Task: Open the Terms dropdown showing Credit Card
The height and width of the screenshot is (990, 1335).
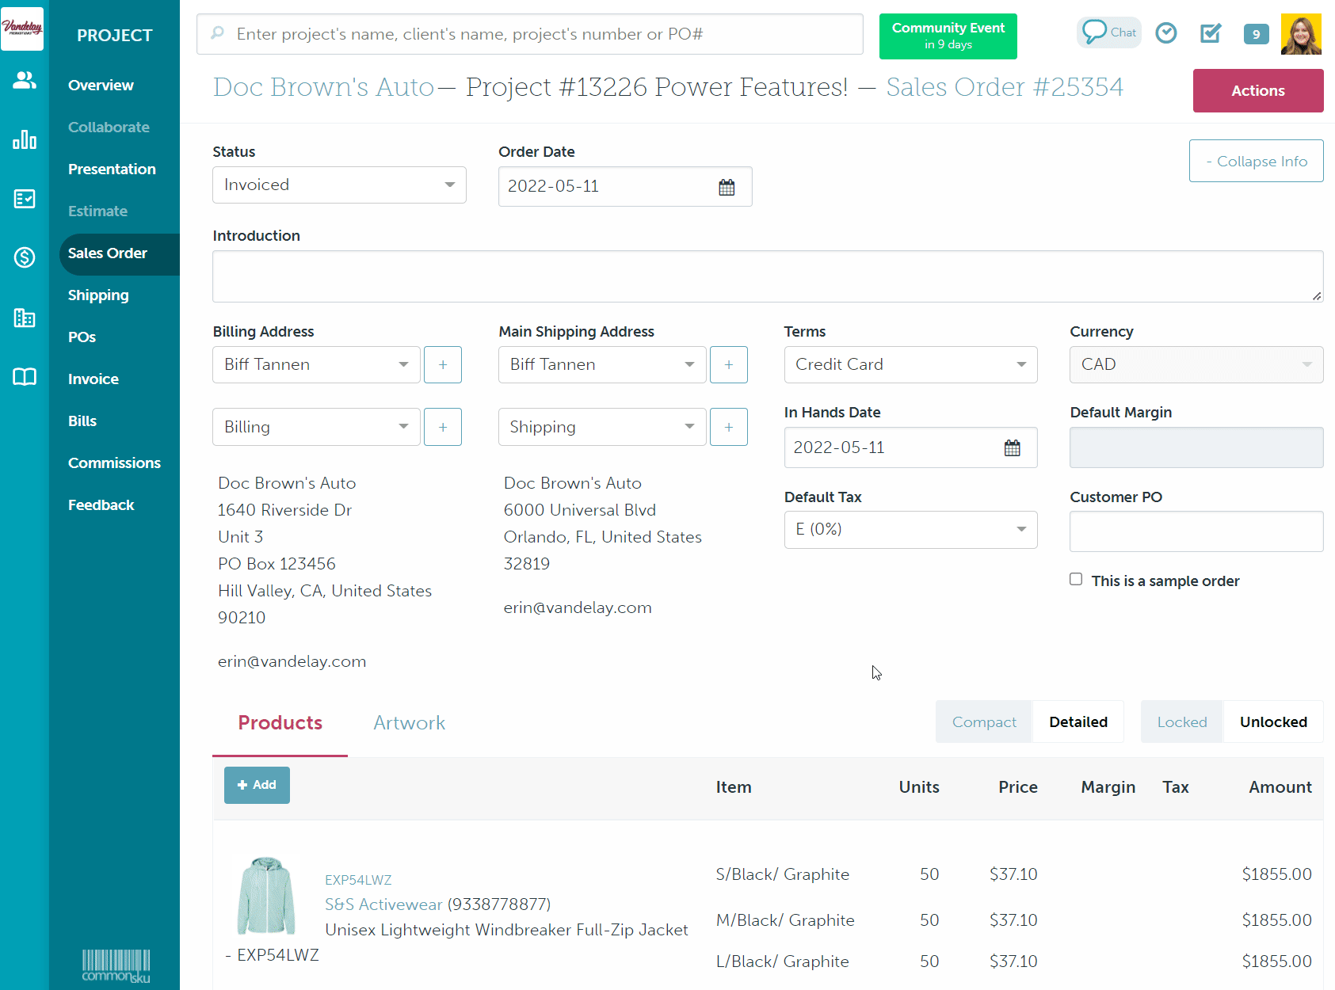Action: pos(910,365)
